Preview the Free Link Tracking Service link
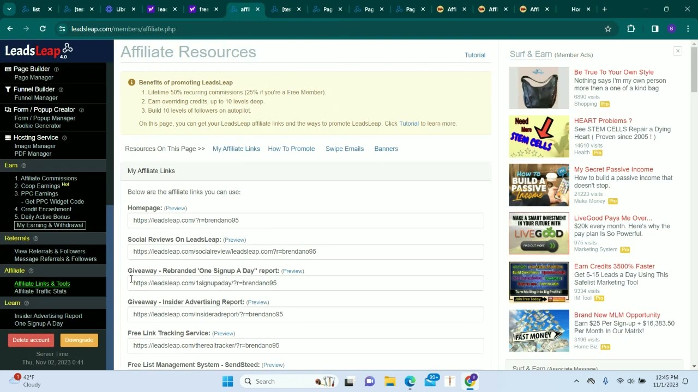The image size is (698, 392). tap(224, 334)
